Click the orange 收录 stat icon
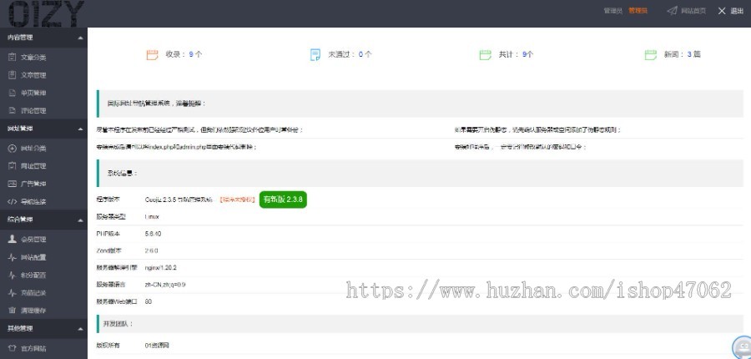Screen dimensions: 751x359 point(153,54)
